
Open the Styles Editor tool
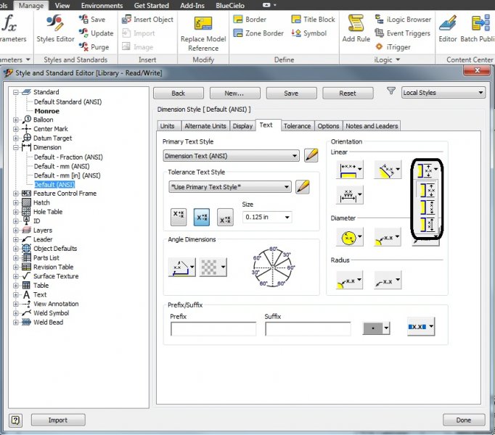55,28
